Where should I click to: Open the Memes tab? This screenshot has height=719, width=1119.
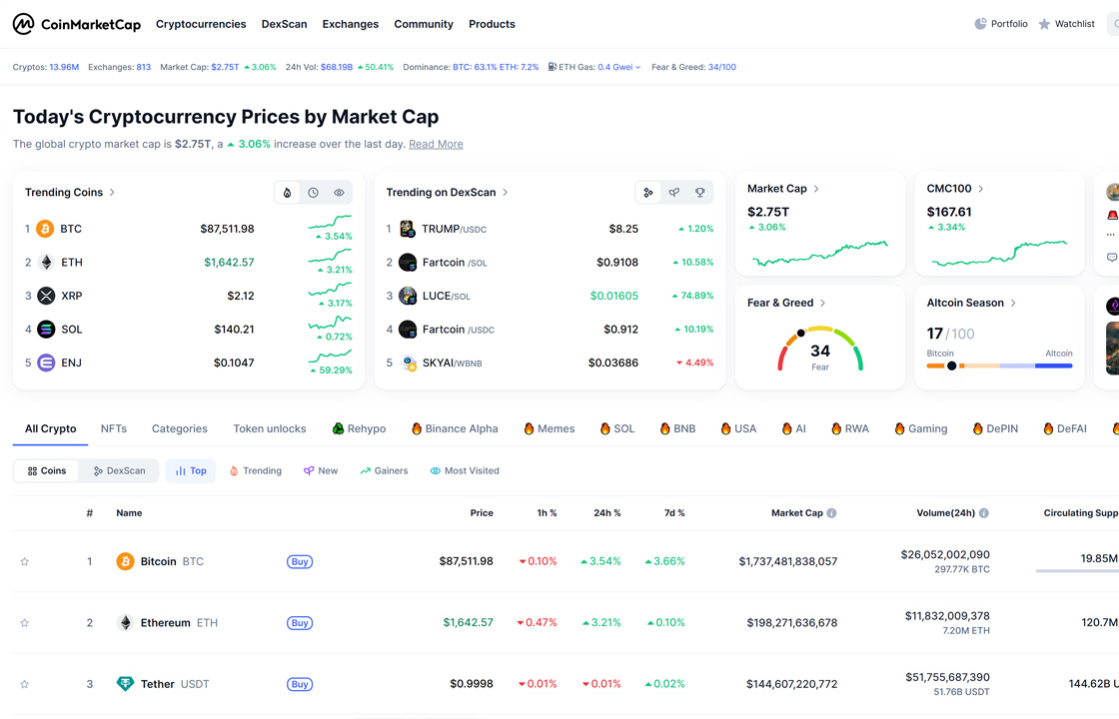click(x=549, y=428)
